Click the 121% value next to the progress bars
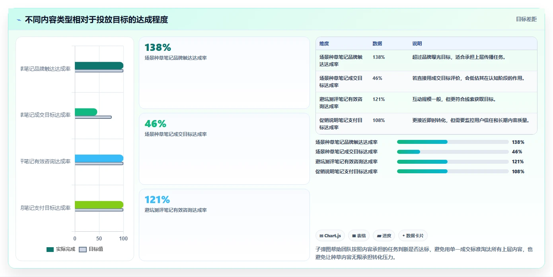 [x=518, y=162]
